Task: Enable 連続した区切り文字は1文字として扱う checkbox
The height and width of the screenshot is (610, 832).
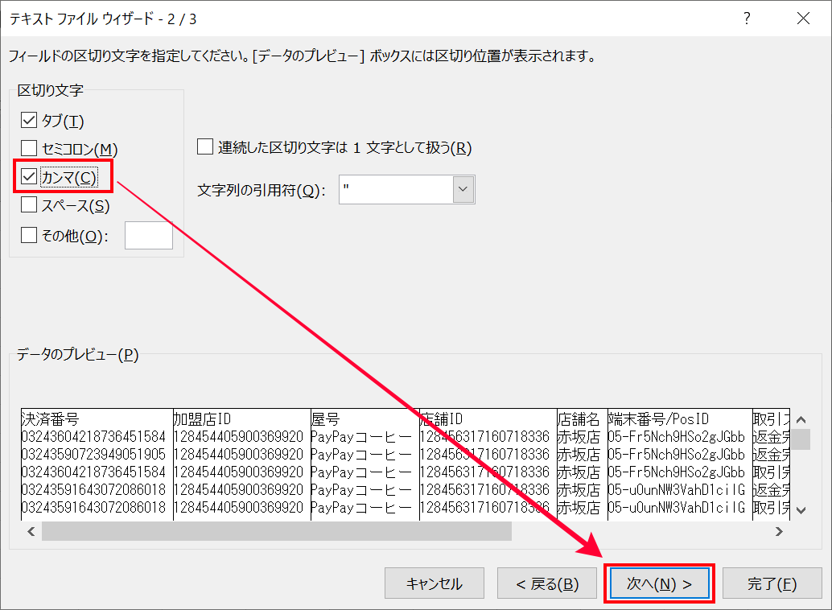Action: coord(206,147)
